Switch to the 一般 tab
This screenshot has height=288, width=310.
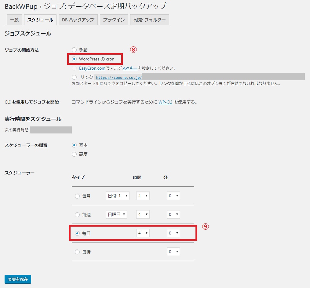click(x=14, y=20)
